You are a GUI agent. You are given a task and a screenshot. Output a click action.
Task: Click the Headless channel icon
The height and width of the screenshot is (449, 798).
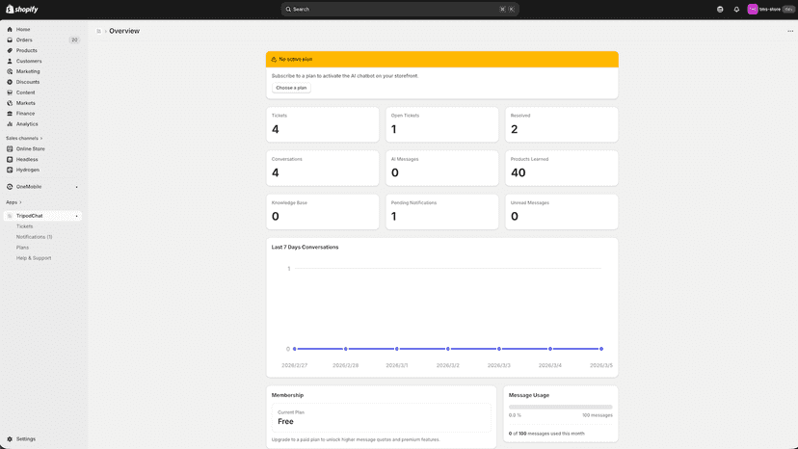click(x=10, y=159)
